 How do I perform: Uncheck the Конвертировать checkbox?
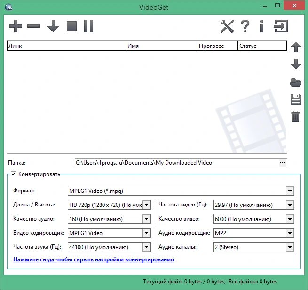13,174
